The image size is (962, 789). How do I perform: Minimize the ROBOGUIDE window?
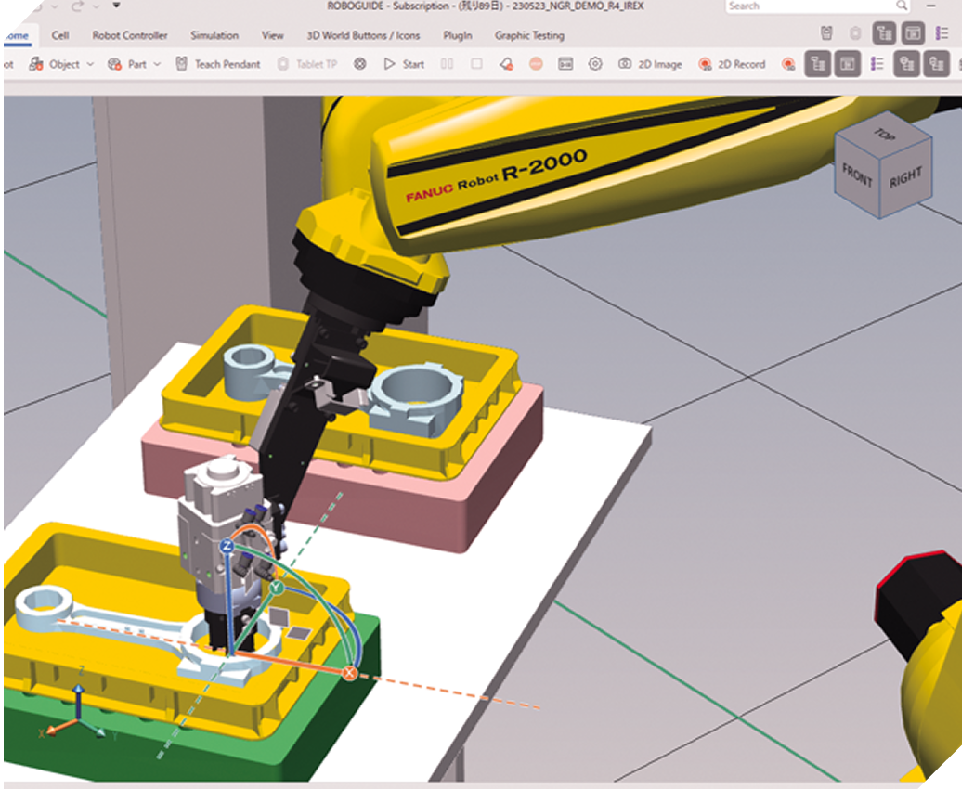pos(931,6)
